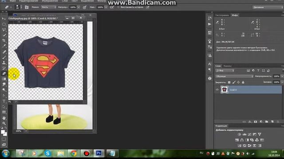Enable Восстановить историю checkbox

click(118, 7)
